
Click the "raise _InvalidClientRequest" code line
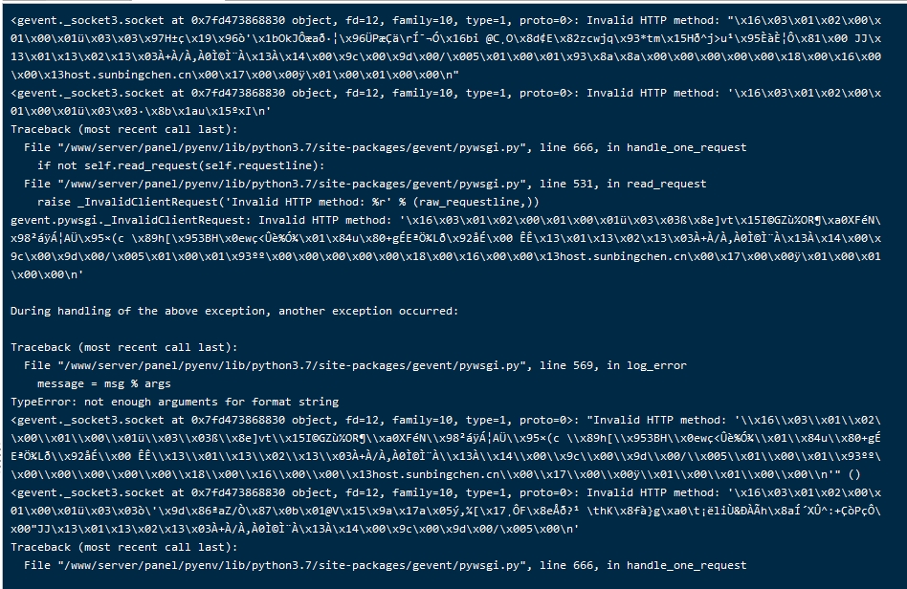tap(288, 202)
